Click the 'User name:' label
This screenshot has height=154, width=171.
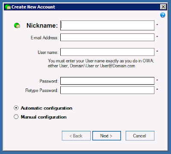(48, 52)
